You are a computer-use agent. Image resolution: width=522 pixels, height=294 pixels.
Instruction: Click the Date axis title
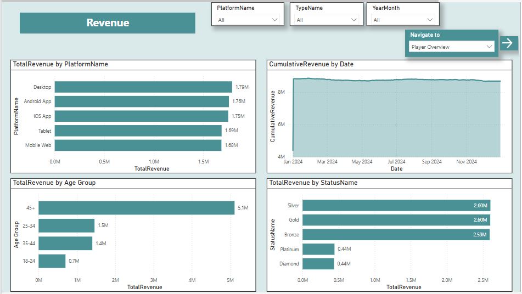(x=396, y=168)
